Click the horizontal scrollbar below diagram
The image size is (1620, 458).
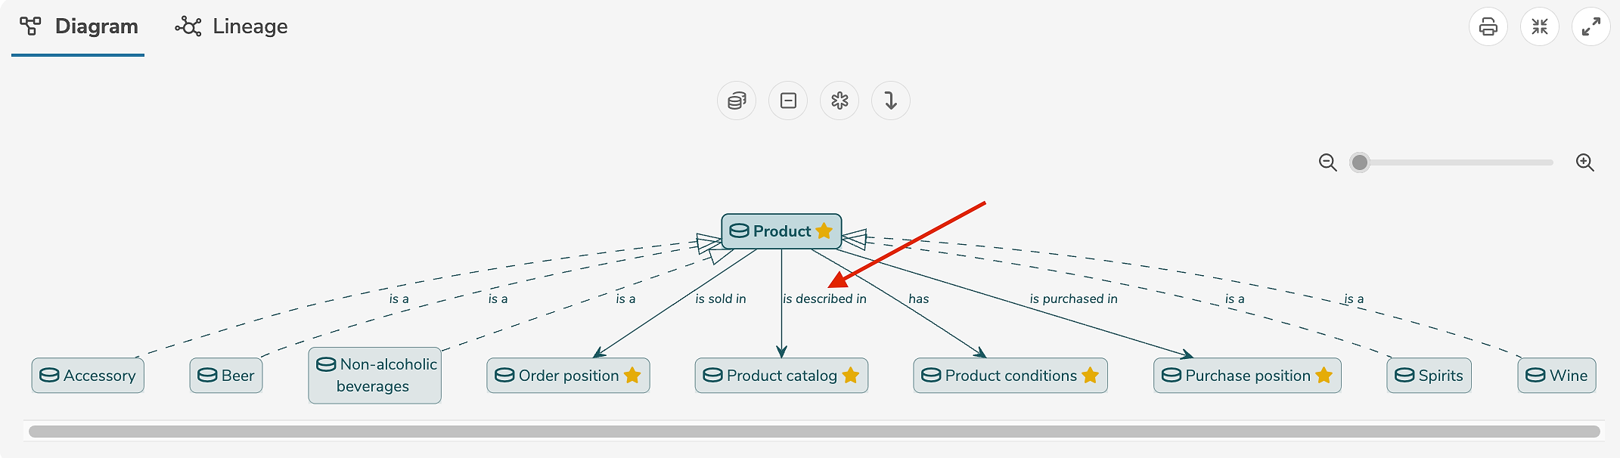814,432
